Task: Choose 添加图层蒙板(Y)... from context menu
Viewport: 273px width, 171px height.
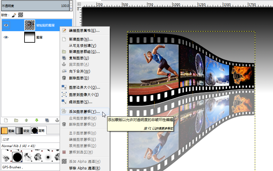Action: coord(85,111)
